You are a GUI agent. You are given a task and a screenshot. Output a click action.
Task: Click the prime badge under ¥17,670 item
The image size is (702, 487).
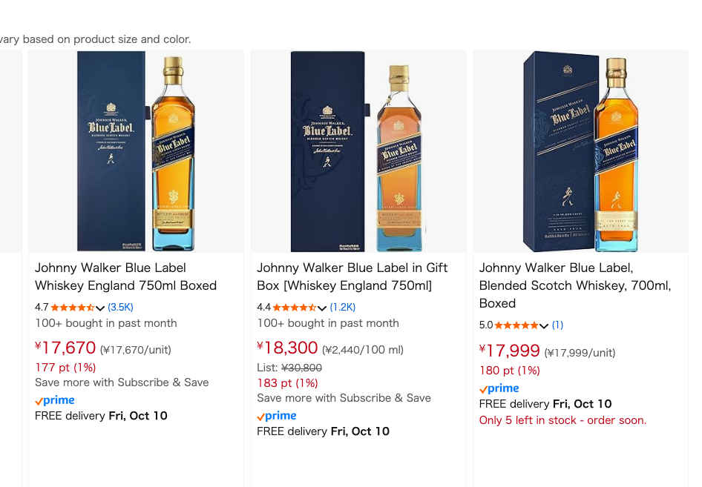[55, 400]
